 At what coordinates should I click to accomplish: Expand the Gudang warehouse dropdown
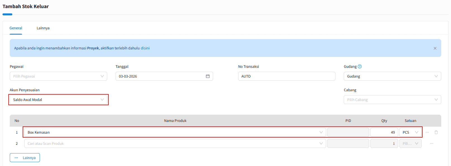coord(392,76)
